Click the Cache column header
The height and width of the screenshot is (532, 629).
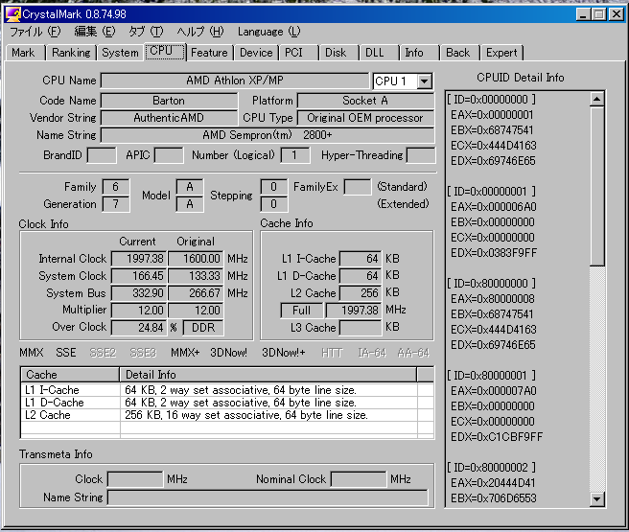[70, 375]
